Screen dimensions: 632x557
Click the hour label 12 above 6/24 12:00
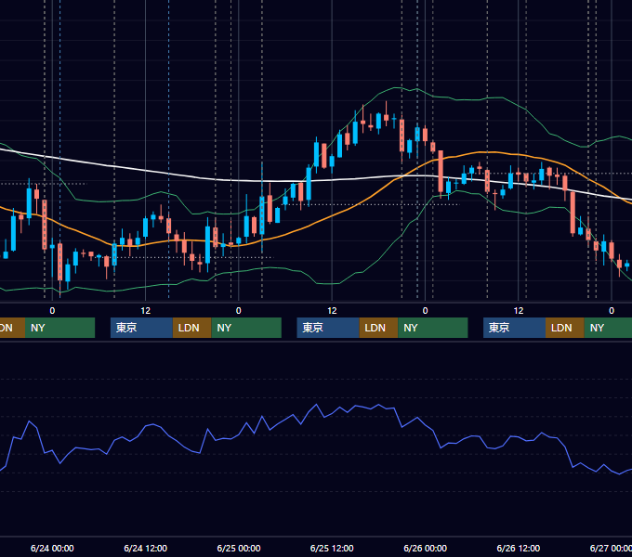point(146,311)
